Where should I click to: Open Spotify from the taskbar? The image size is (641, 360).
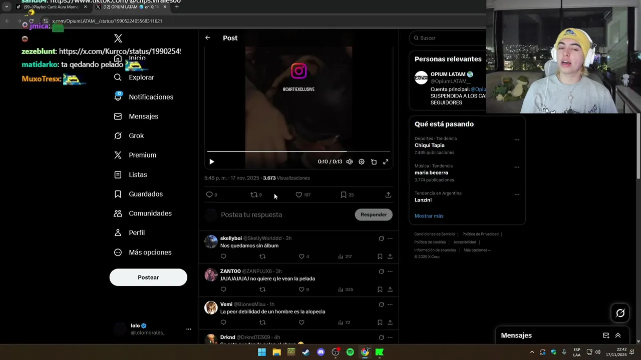(x=350, y=352)
